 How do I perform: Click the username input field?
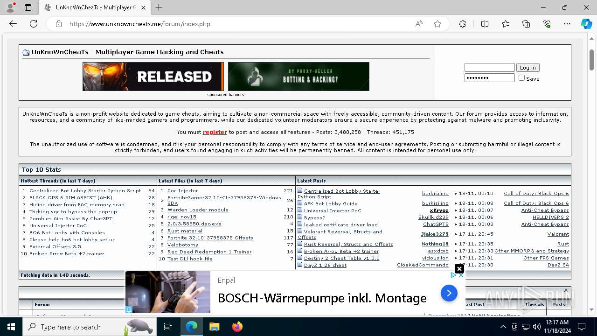[489, 68]
